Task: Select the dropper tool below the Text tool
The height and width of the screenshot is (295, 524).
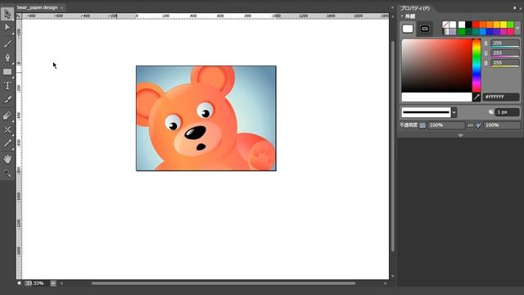Action: [7, 100]
